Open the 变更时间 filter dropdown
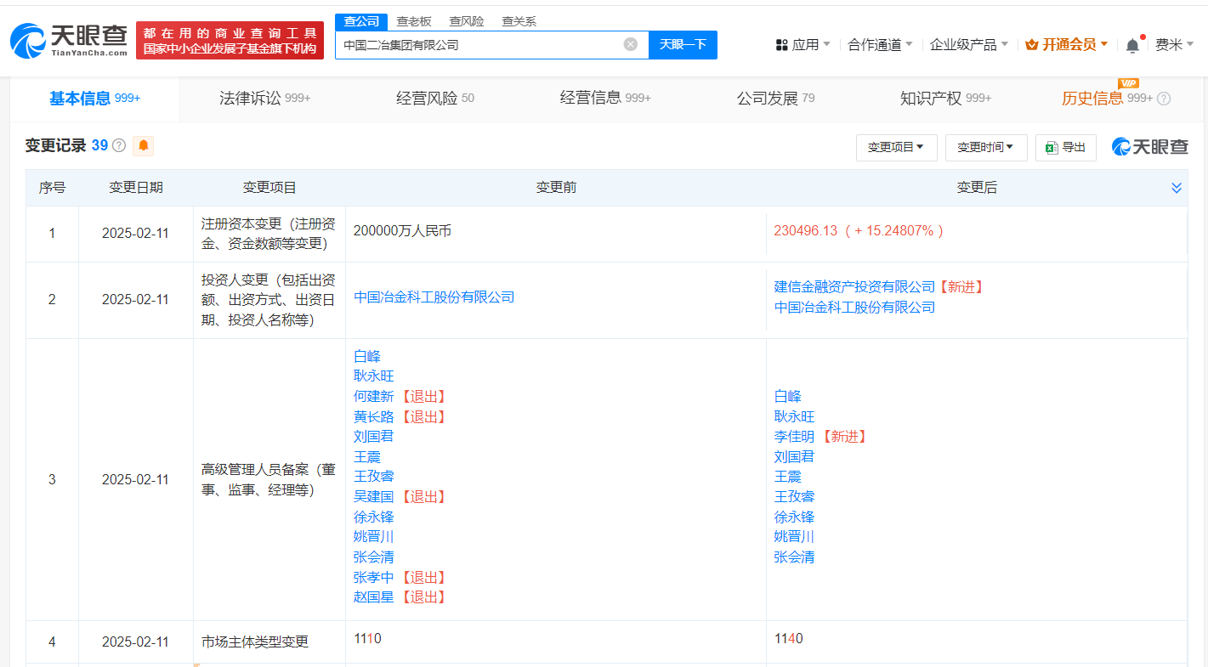Viewport: 1208px width, 667px height. (986, 147)
